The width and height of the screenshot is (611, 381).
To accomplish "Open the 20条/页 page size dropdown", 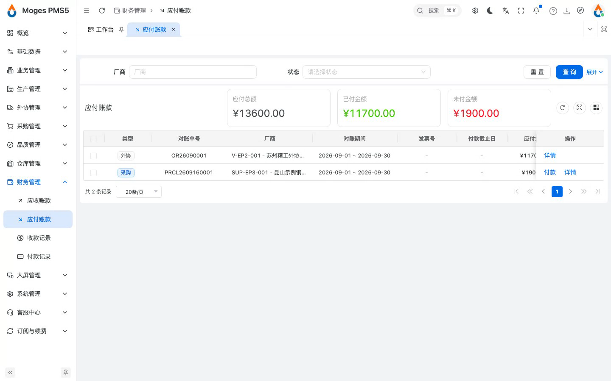I will tap(139, 192).
